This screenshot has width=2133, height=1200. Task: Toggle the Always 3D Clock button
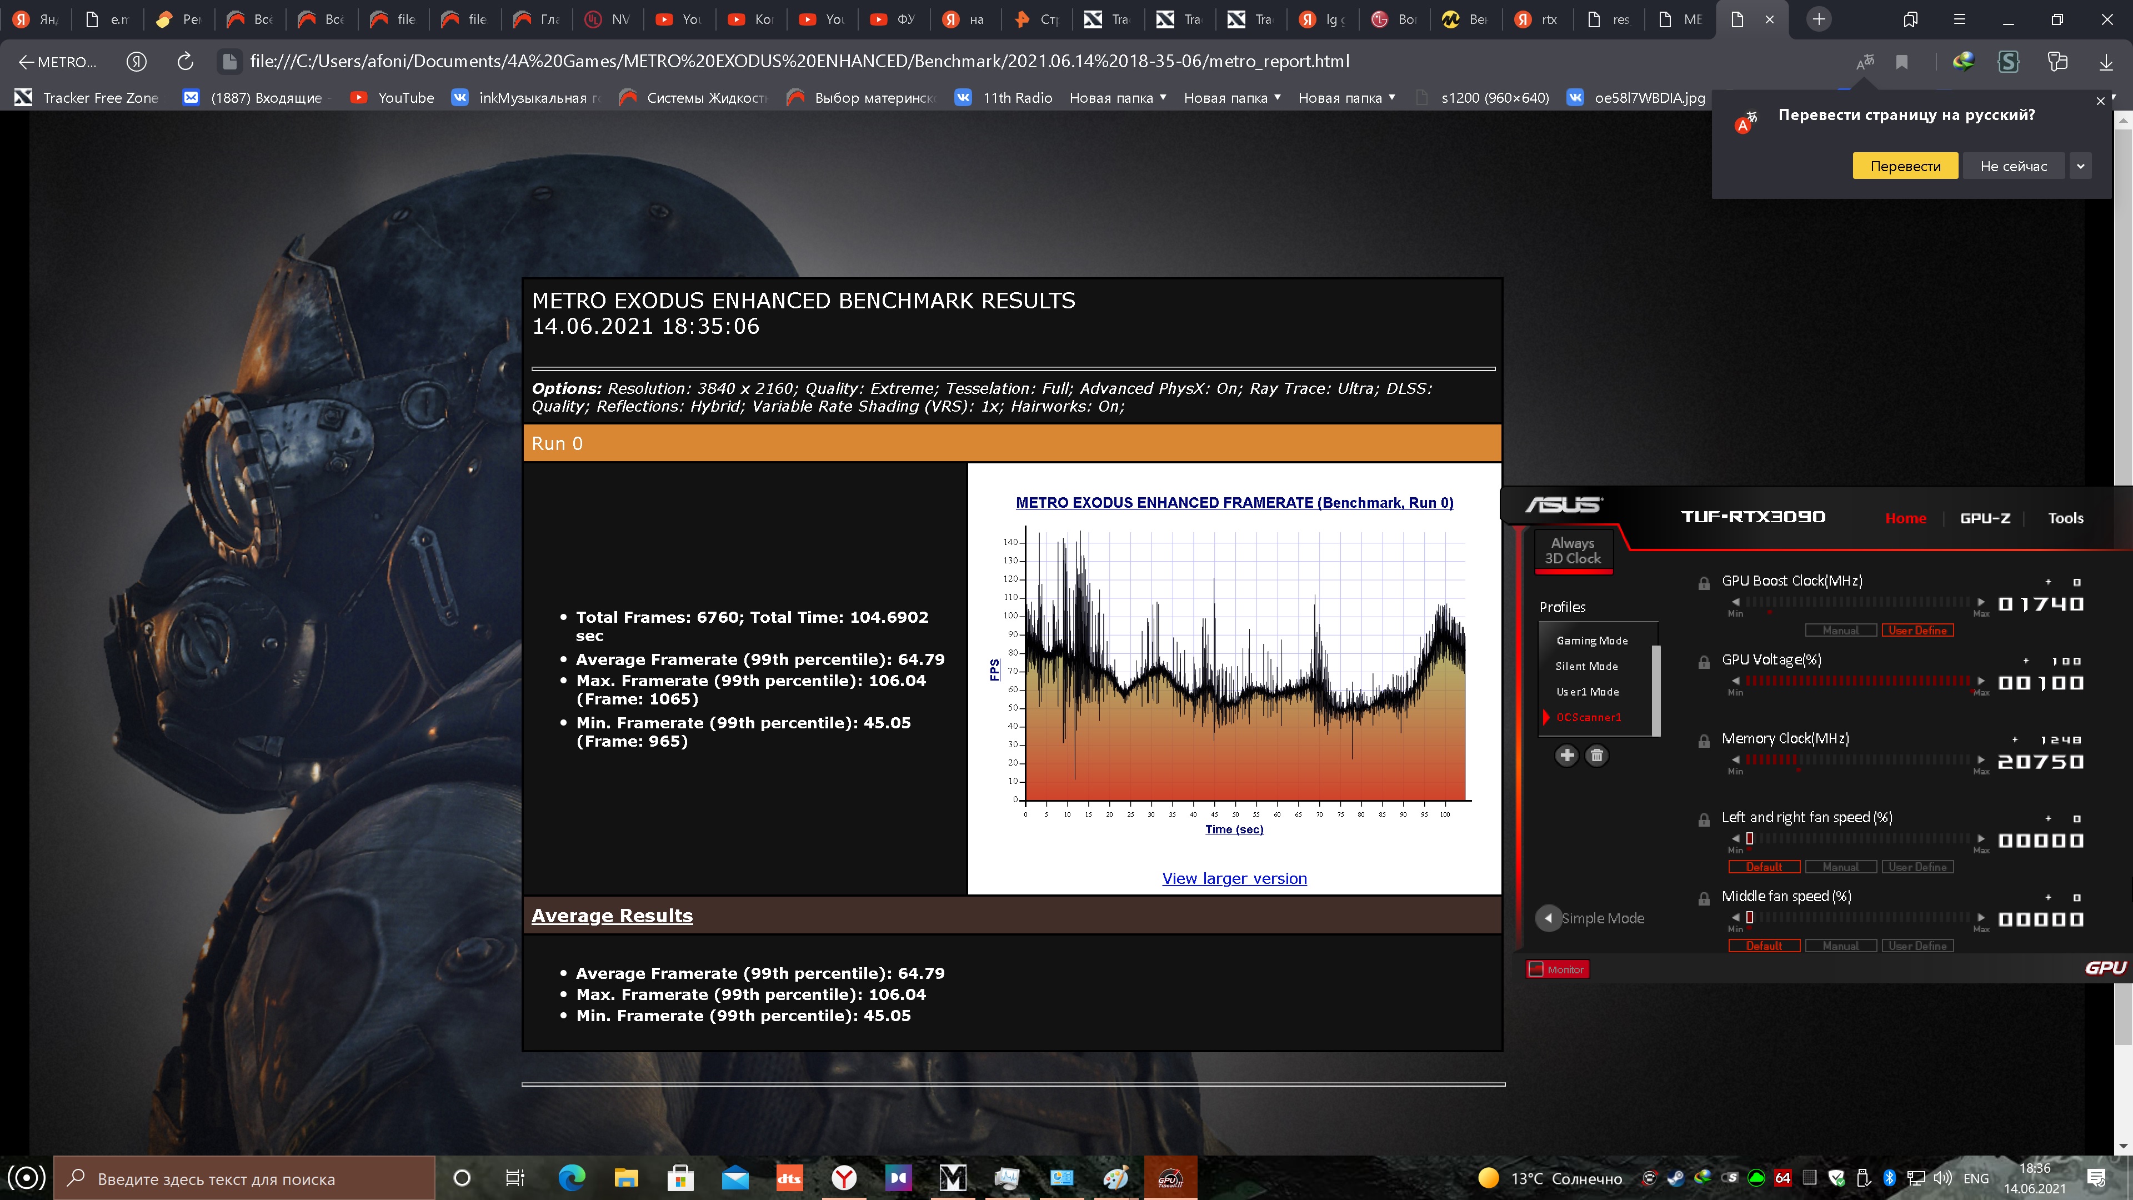pos(1573,551)
